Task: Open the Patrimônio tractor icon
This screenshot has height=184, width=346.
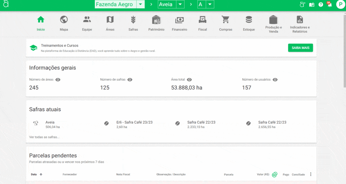Action: 156,20
